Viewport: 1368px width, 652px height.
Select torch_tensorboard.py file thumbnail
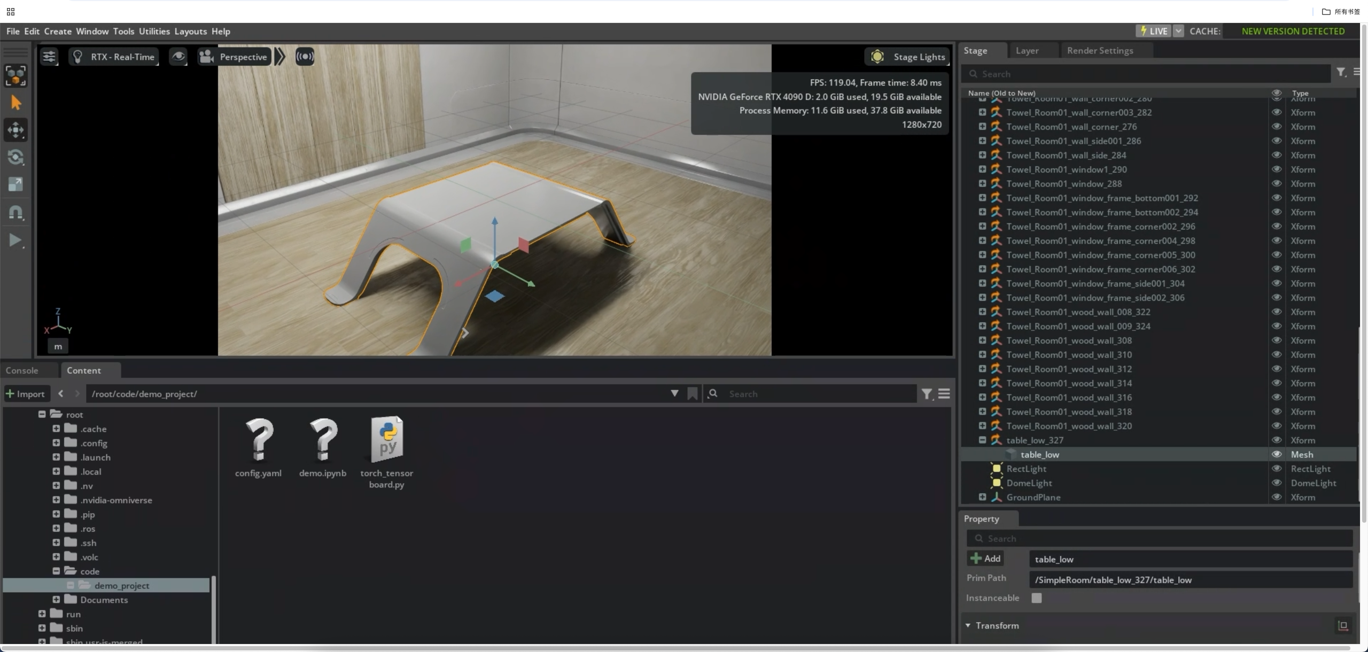[x=387, y=440]
